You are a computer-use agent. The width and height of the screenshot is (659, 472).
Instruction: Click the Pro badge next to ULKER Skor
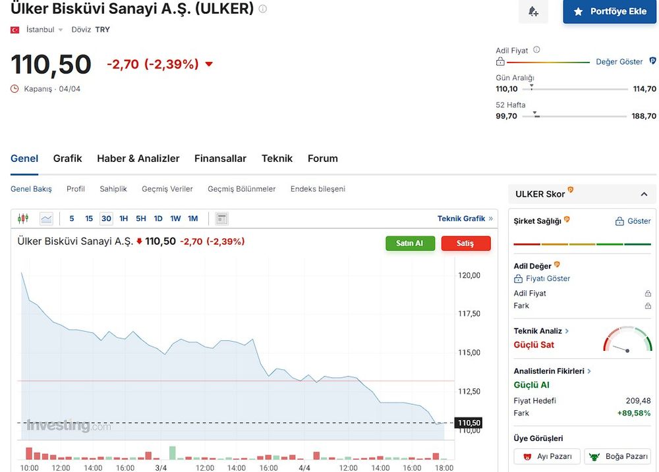570,190
